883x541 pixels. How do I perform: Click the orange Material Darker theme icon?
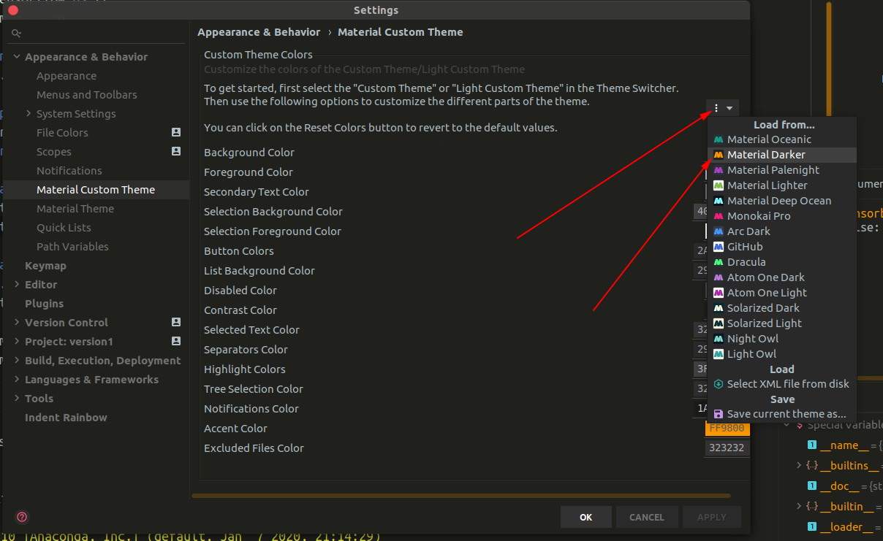(718, 154)
